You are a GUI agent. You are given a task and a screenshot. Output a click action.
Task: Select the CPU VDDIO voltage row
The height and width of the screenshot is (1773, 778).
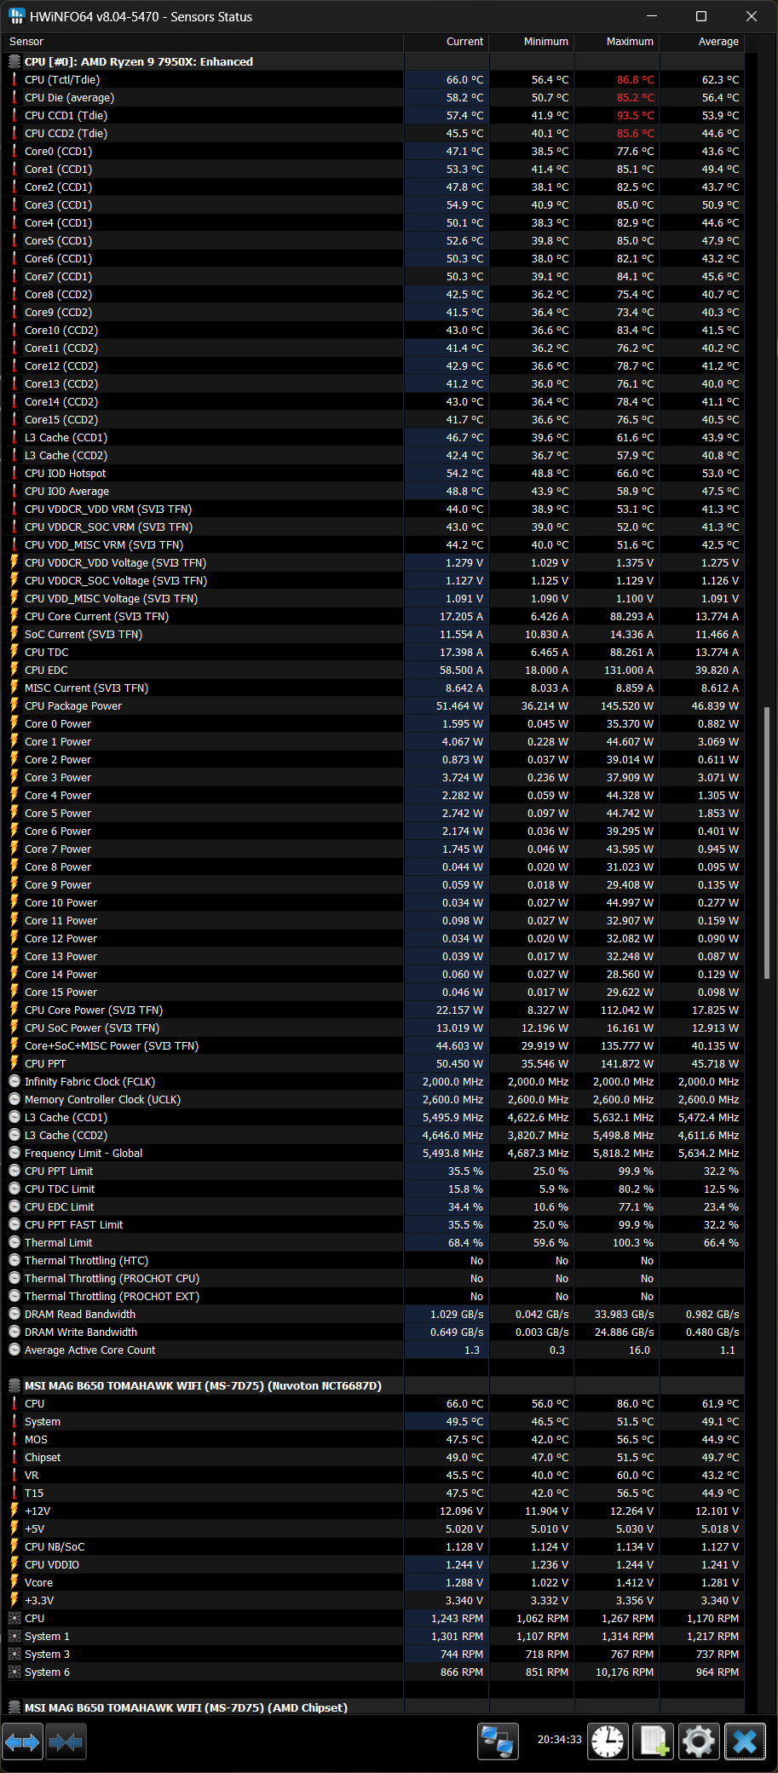coord(373,1564)
